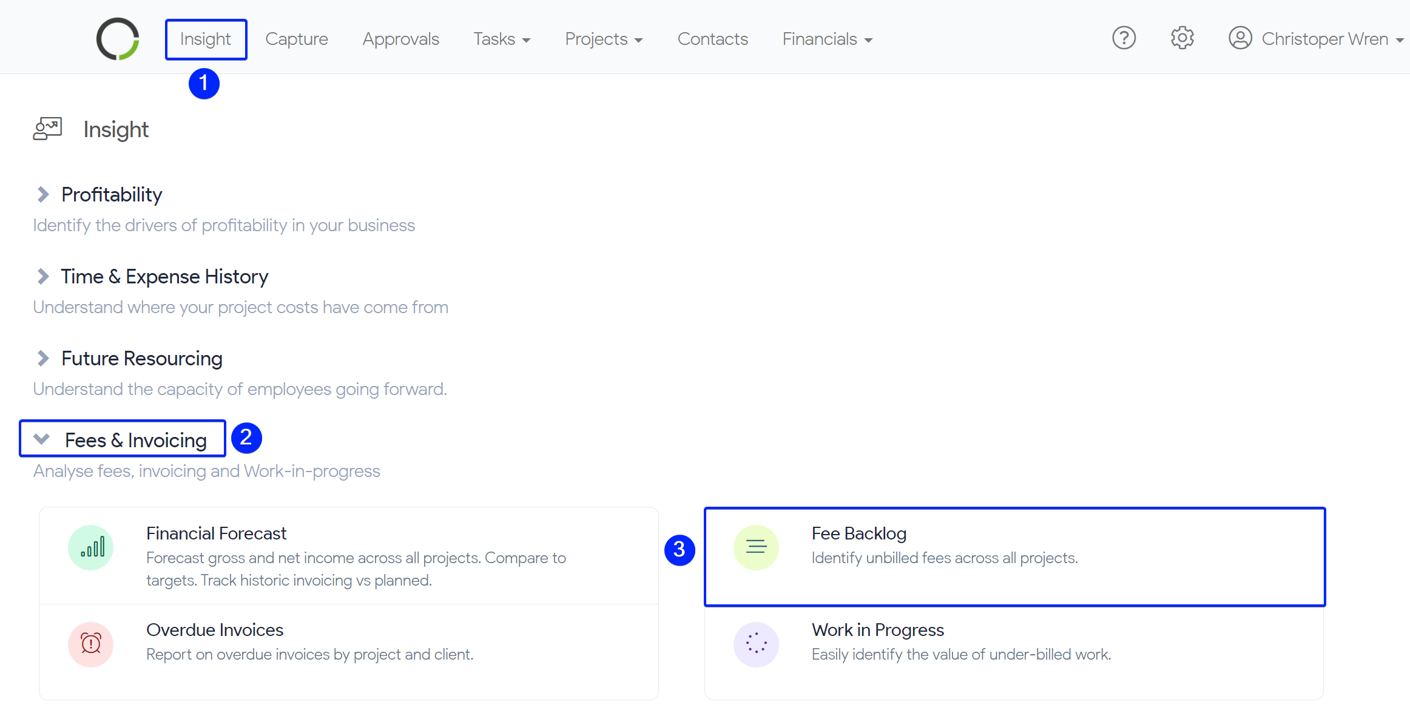Click the Overdue Invoices alarm clock icon
Image resolution: width=1410 pixels, height=710 pixels.
pyautogui.click(x=91, y=644)
